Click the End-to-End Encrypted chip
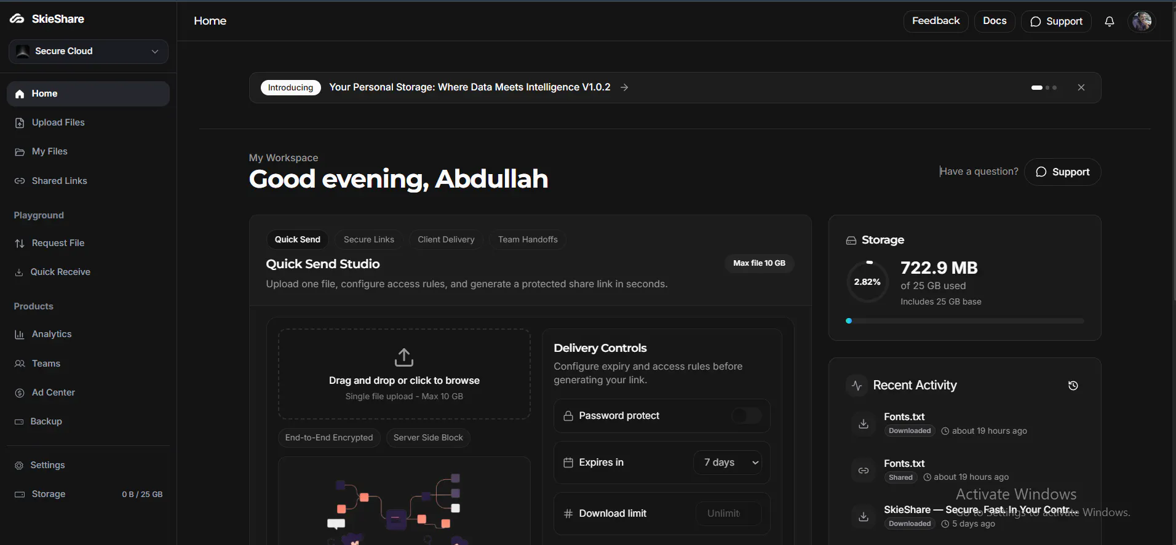Screen dimensions: 1176x545 tap(329, 438)
